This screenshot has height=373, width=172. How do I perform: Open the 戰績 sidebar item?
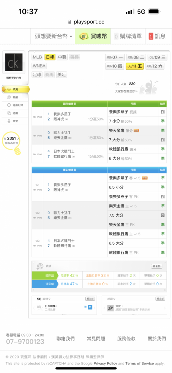(15, 97)
